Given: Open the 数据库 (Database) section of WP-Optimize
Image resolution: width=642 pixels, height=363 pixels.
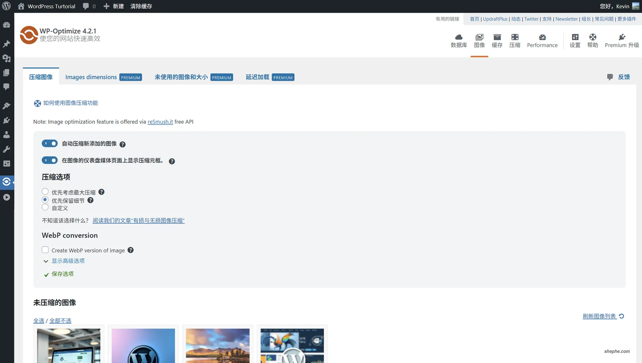Looking at the screenshot, I should point(459,40).
